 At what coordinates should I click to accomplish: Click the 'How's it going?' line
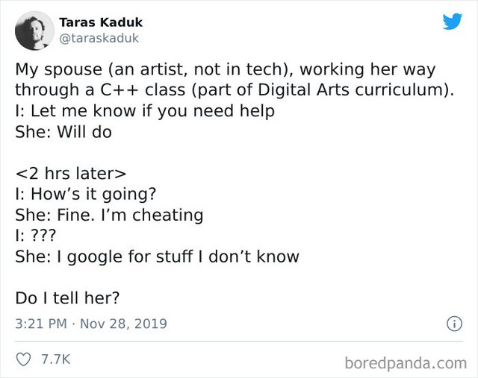point(86,194)
